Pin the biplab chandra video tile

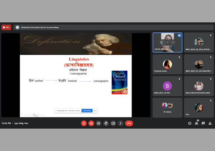point(161,42)
